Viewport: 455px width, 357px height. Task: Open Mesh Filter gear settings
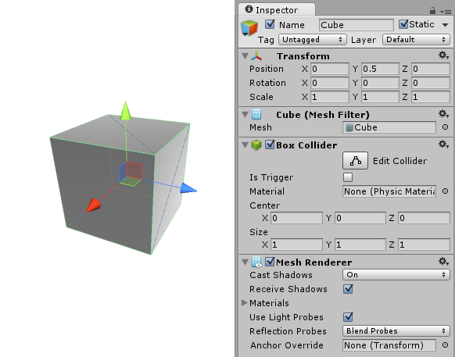(444, 114)
